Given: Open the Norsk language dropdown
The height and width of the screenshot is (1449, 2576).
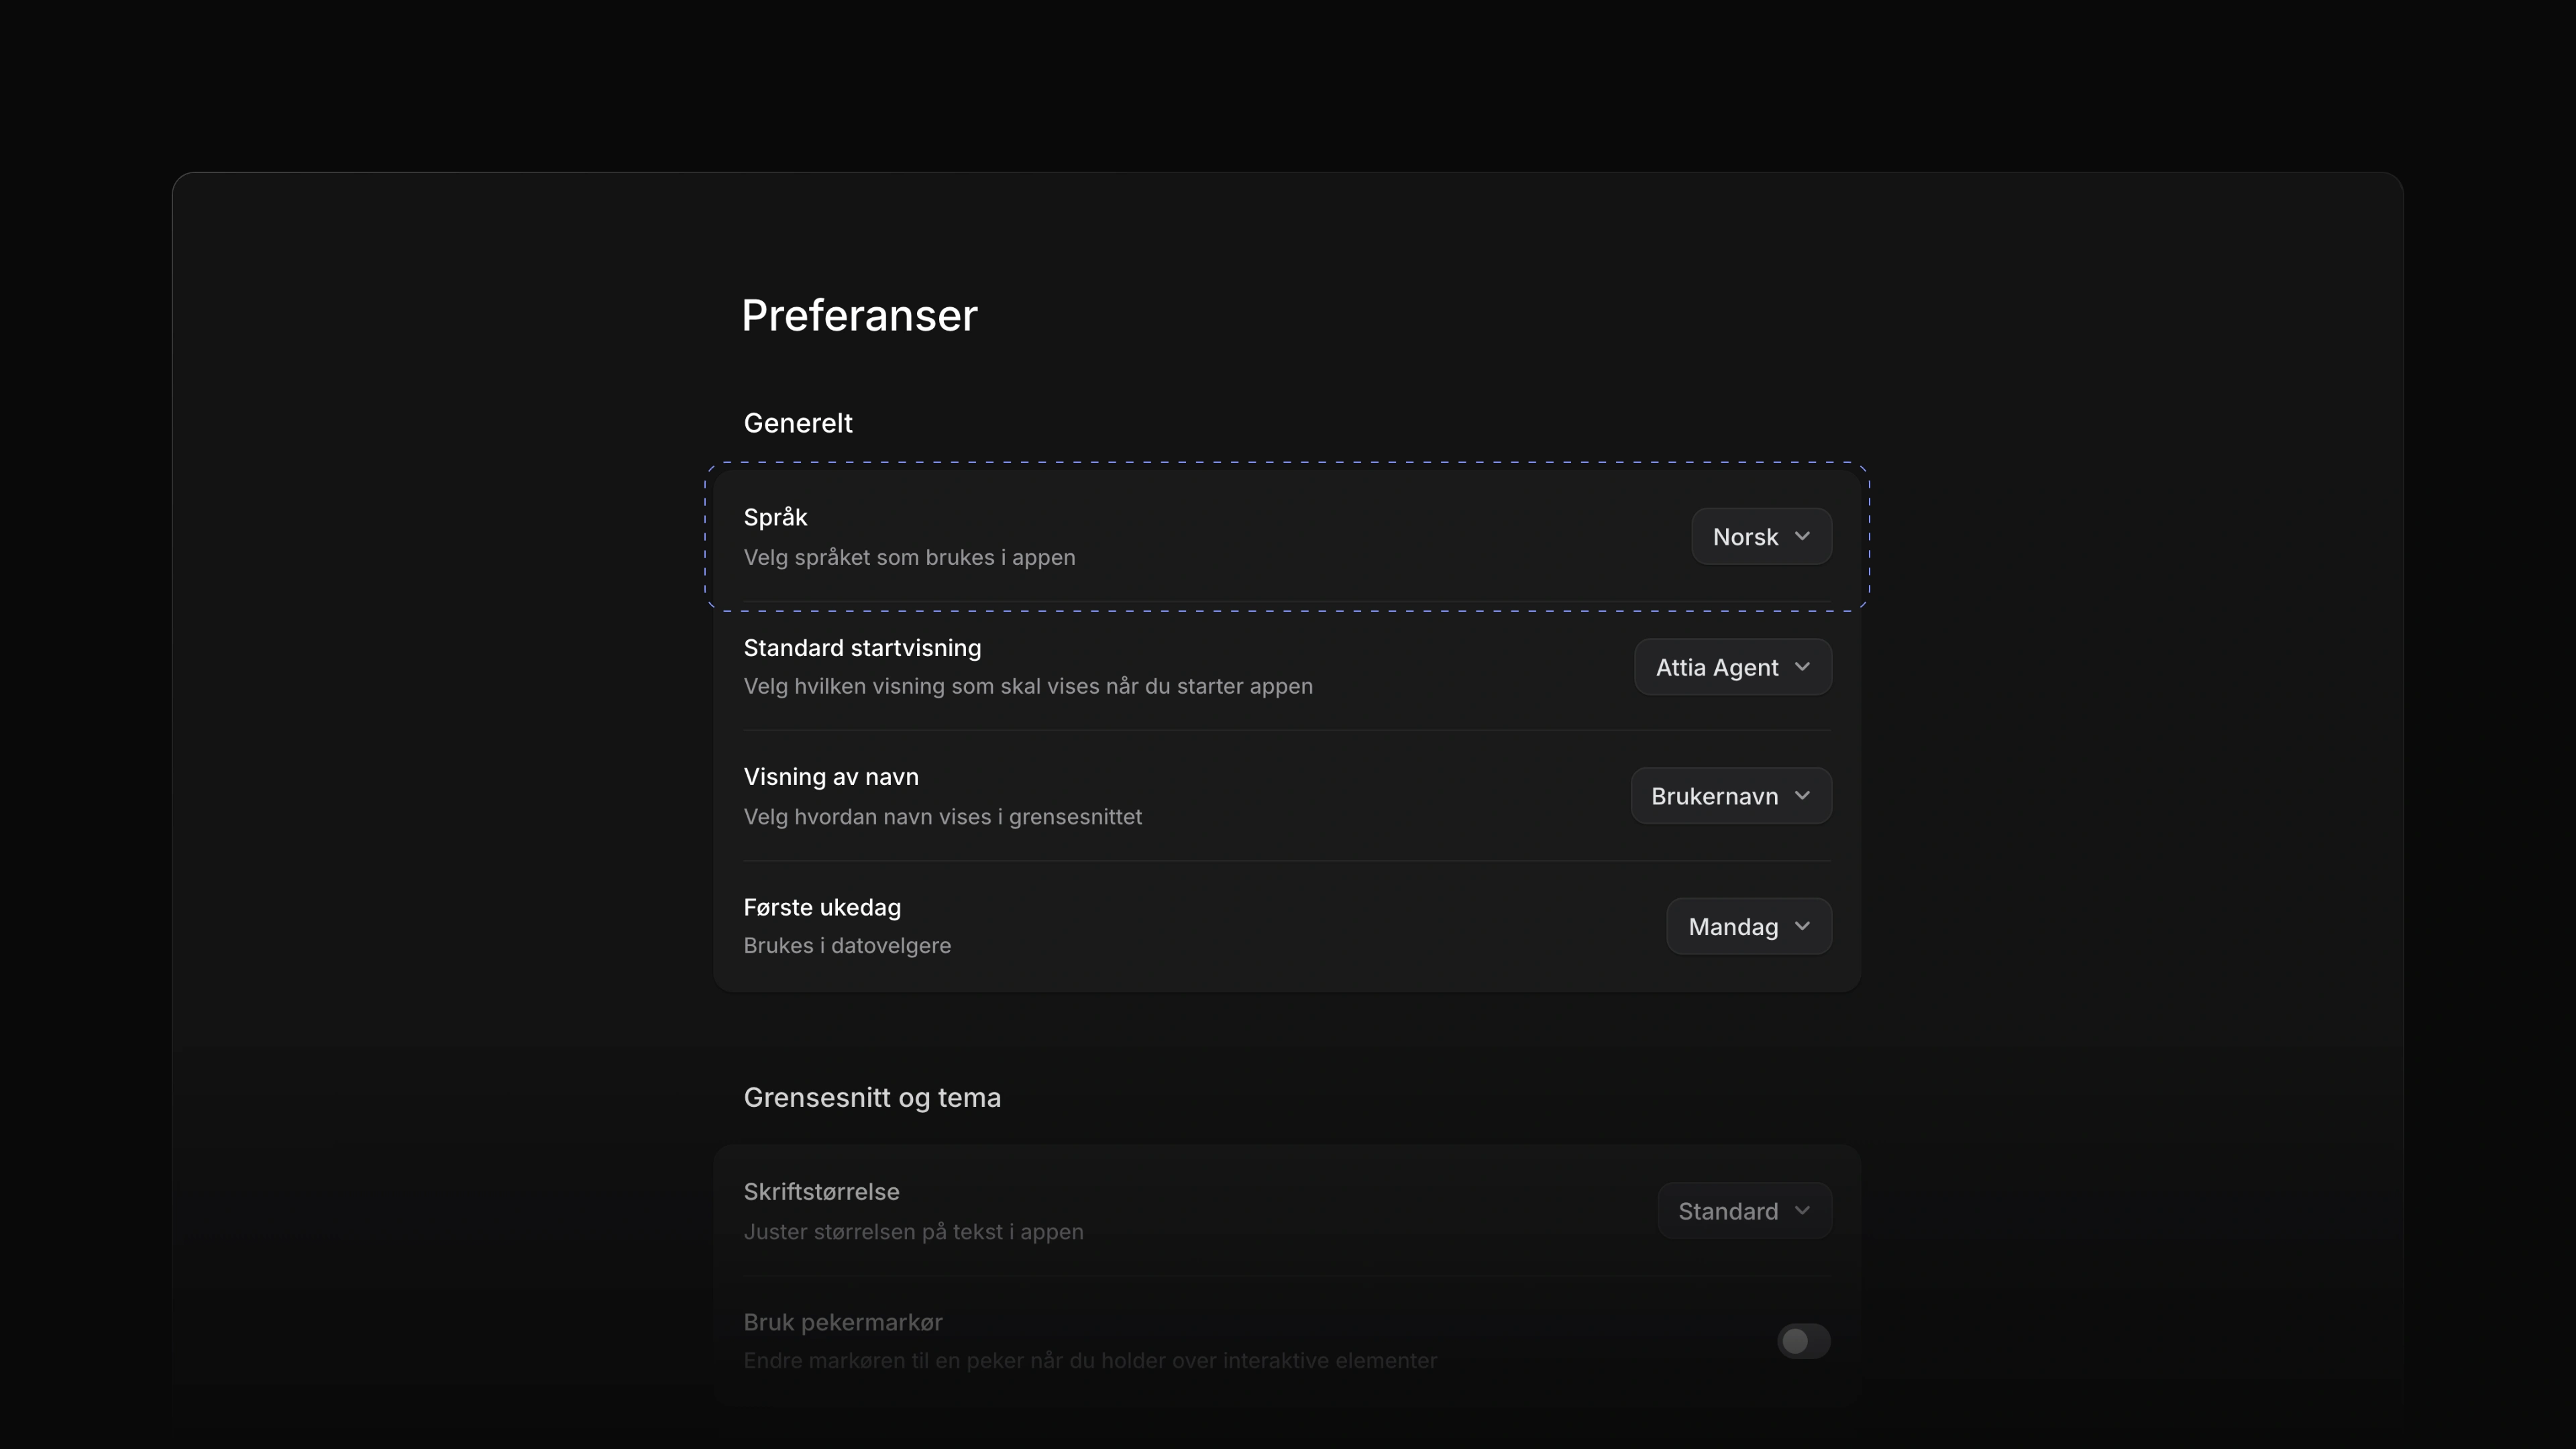Looking at the screenshot, I should 1761,537.
